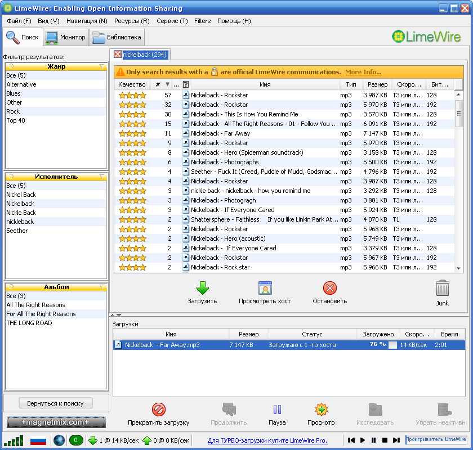This screenshot has width=473, height=450.
Task: Click the Просмотреть хост browse host icon
Action: (x=265, y=288)
